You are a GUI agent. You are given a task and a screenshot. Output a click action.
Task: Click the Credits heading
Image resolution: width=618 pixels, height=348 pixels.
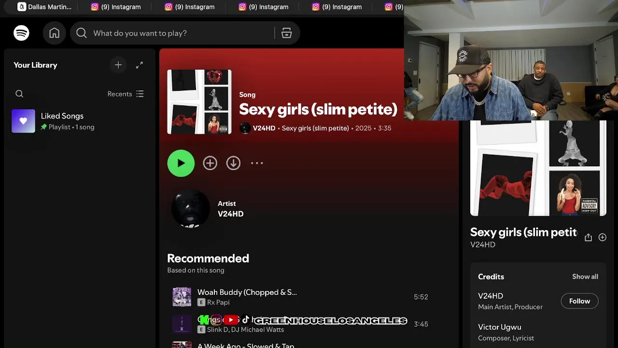[x=491, y=276]
